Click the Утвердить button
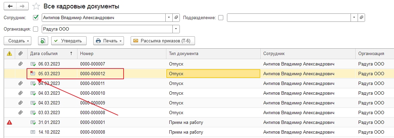 click(69, 41)
